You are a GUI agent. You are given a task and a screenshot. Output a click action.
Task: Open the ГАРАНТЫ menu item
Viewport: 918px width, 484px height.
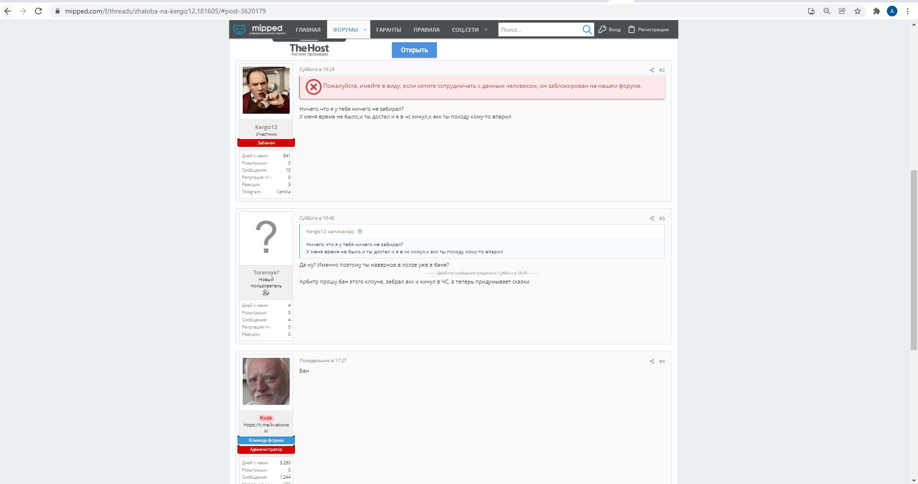(388, 30)
